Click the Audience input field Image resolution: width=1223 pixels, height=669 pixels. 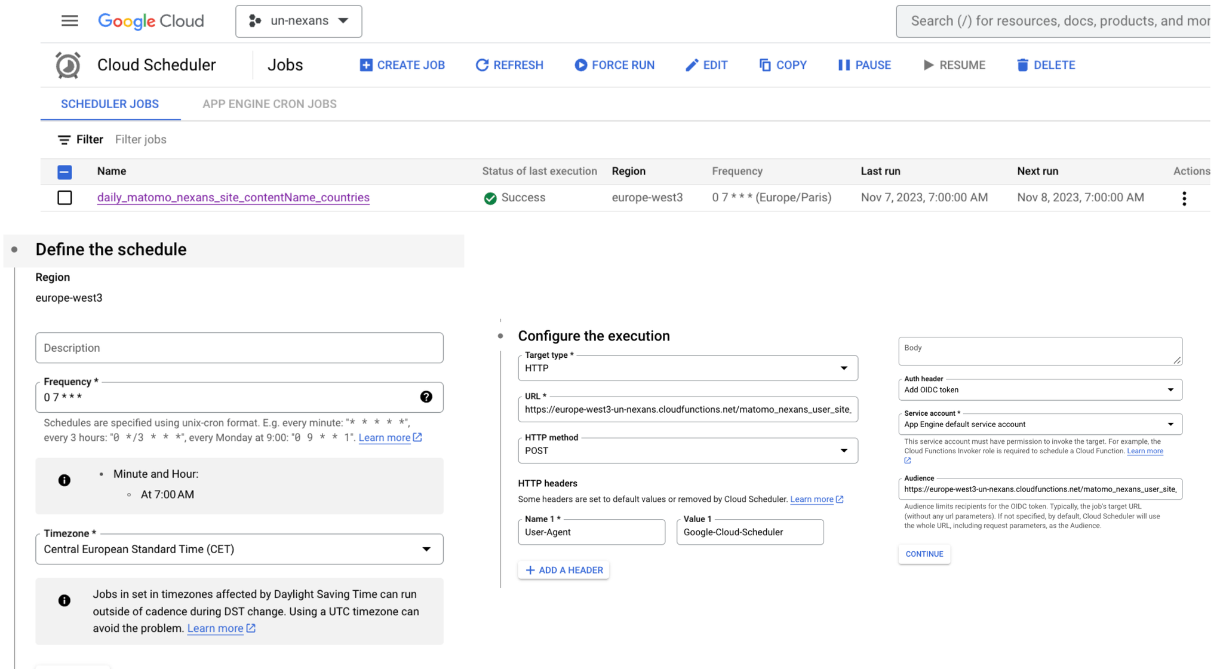tap(1040, 489)
